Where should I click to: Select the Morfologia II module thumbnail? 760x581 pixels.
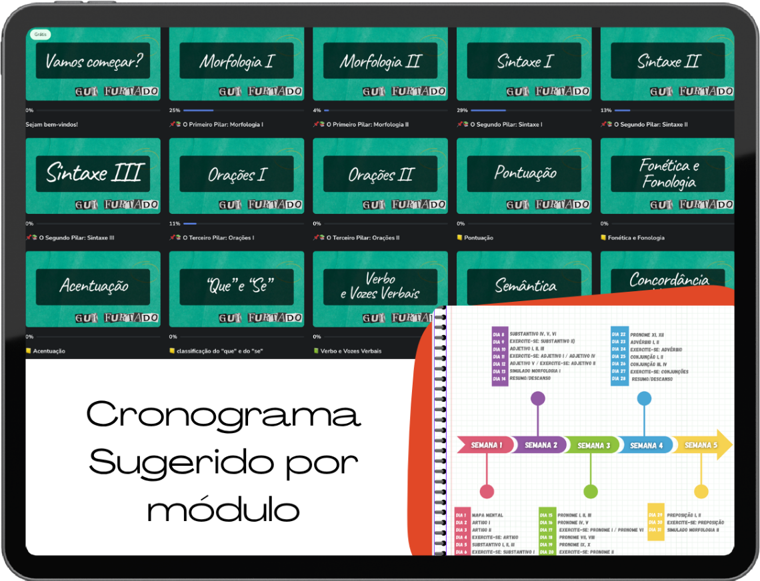381,63
